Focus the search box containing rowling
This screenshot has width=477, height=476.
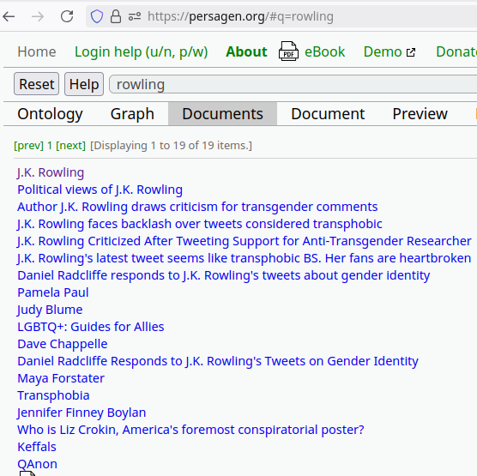pyautogui.click(x=293, y=84)
